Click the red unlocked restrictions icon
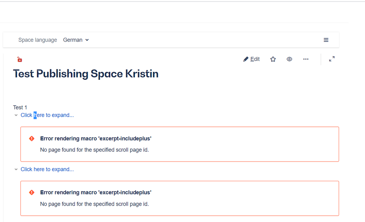The image size is (365, 222). 19,59
